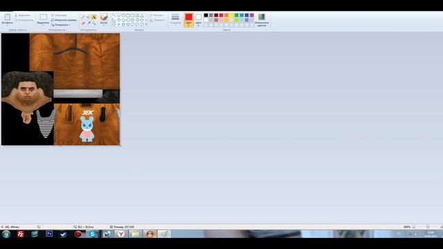The image size is (443, 249).
Task: Select the Line shape
Action: coord(114,15)
